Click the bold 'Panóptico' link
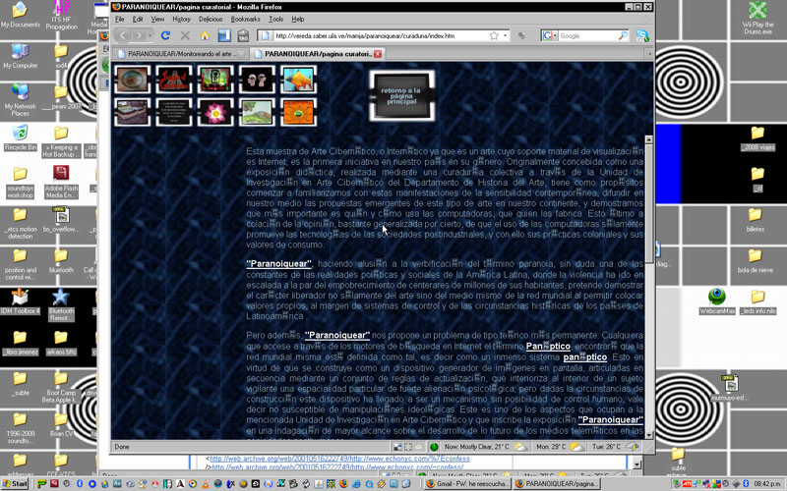Image resolution: width=787 pixels, height=491 pixels. (x=548, y=347)
